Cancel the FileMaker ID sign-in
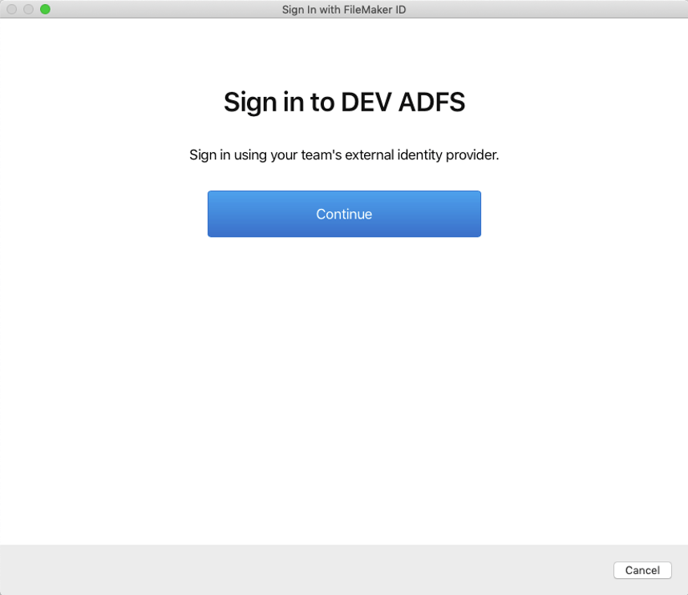This screenshot has height=595, width=688. coord(642,570)
